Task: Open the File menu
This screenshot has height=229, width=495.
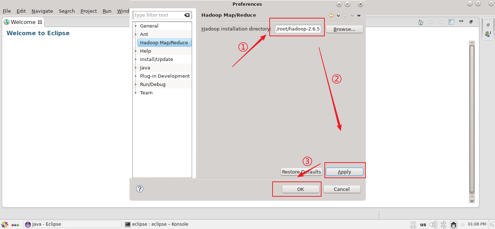Action: (x=7, y=11)
